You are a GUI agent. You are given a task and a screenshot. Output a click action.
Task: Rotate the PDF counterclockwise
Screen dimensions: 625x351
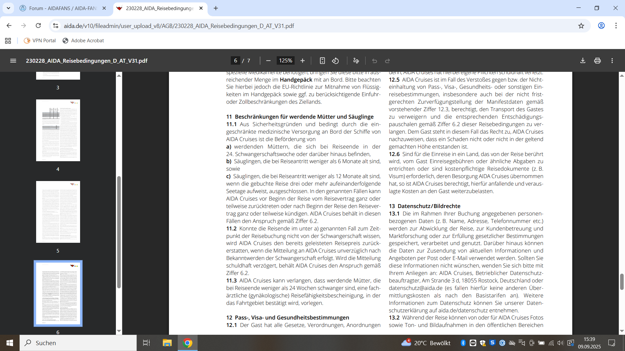[335, 61]
